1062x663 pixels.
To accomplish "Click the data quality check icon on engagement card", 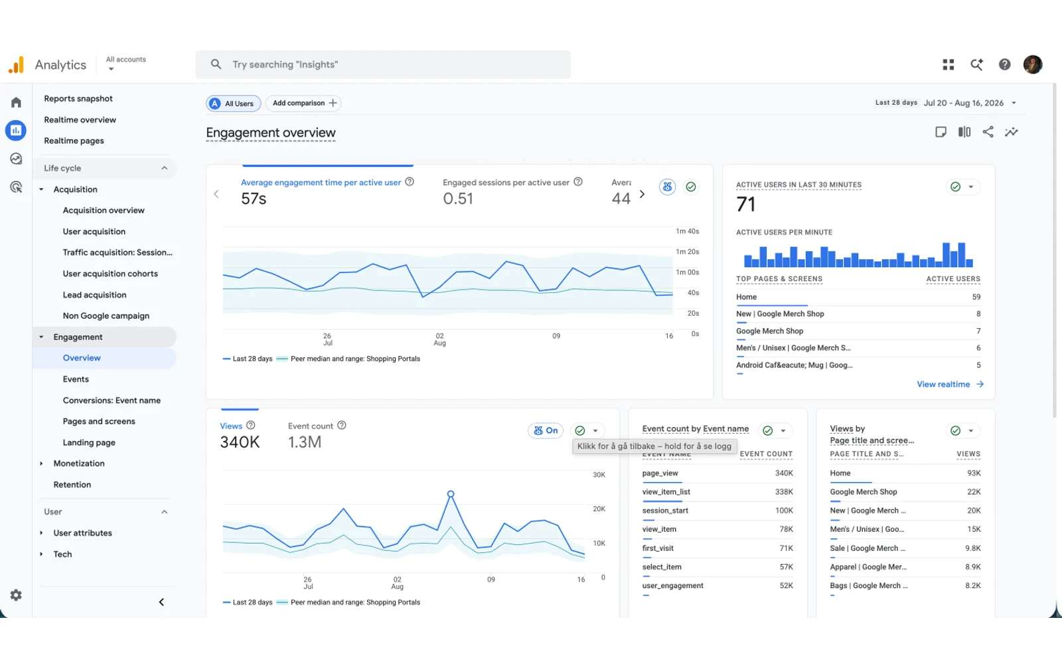I will click(x=691, y=187).
